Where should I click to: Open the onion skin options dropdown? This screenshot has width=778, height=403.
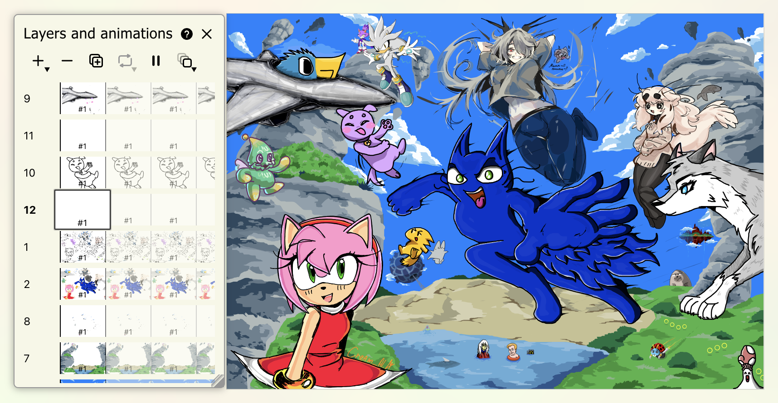(x=186, y=62)
